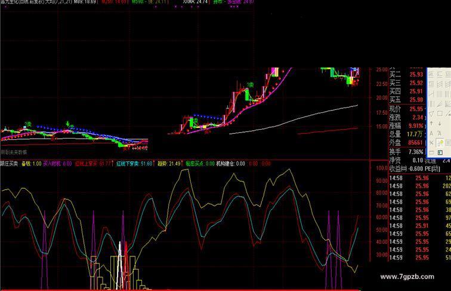Click the 涨幅 9.91% percent change
Image resolution: width=451 pixels, height=291 pixels.
coord(406,125)
